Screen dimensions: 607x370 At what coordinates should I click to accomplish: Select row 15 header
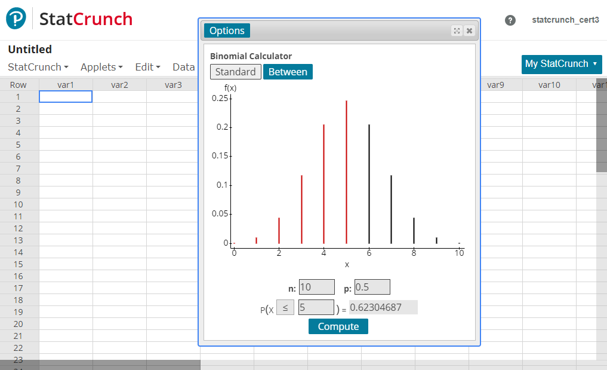coord(18,264)
